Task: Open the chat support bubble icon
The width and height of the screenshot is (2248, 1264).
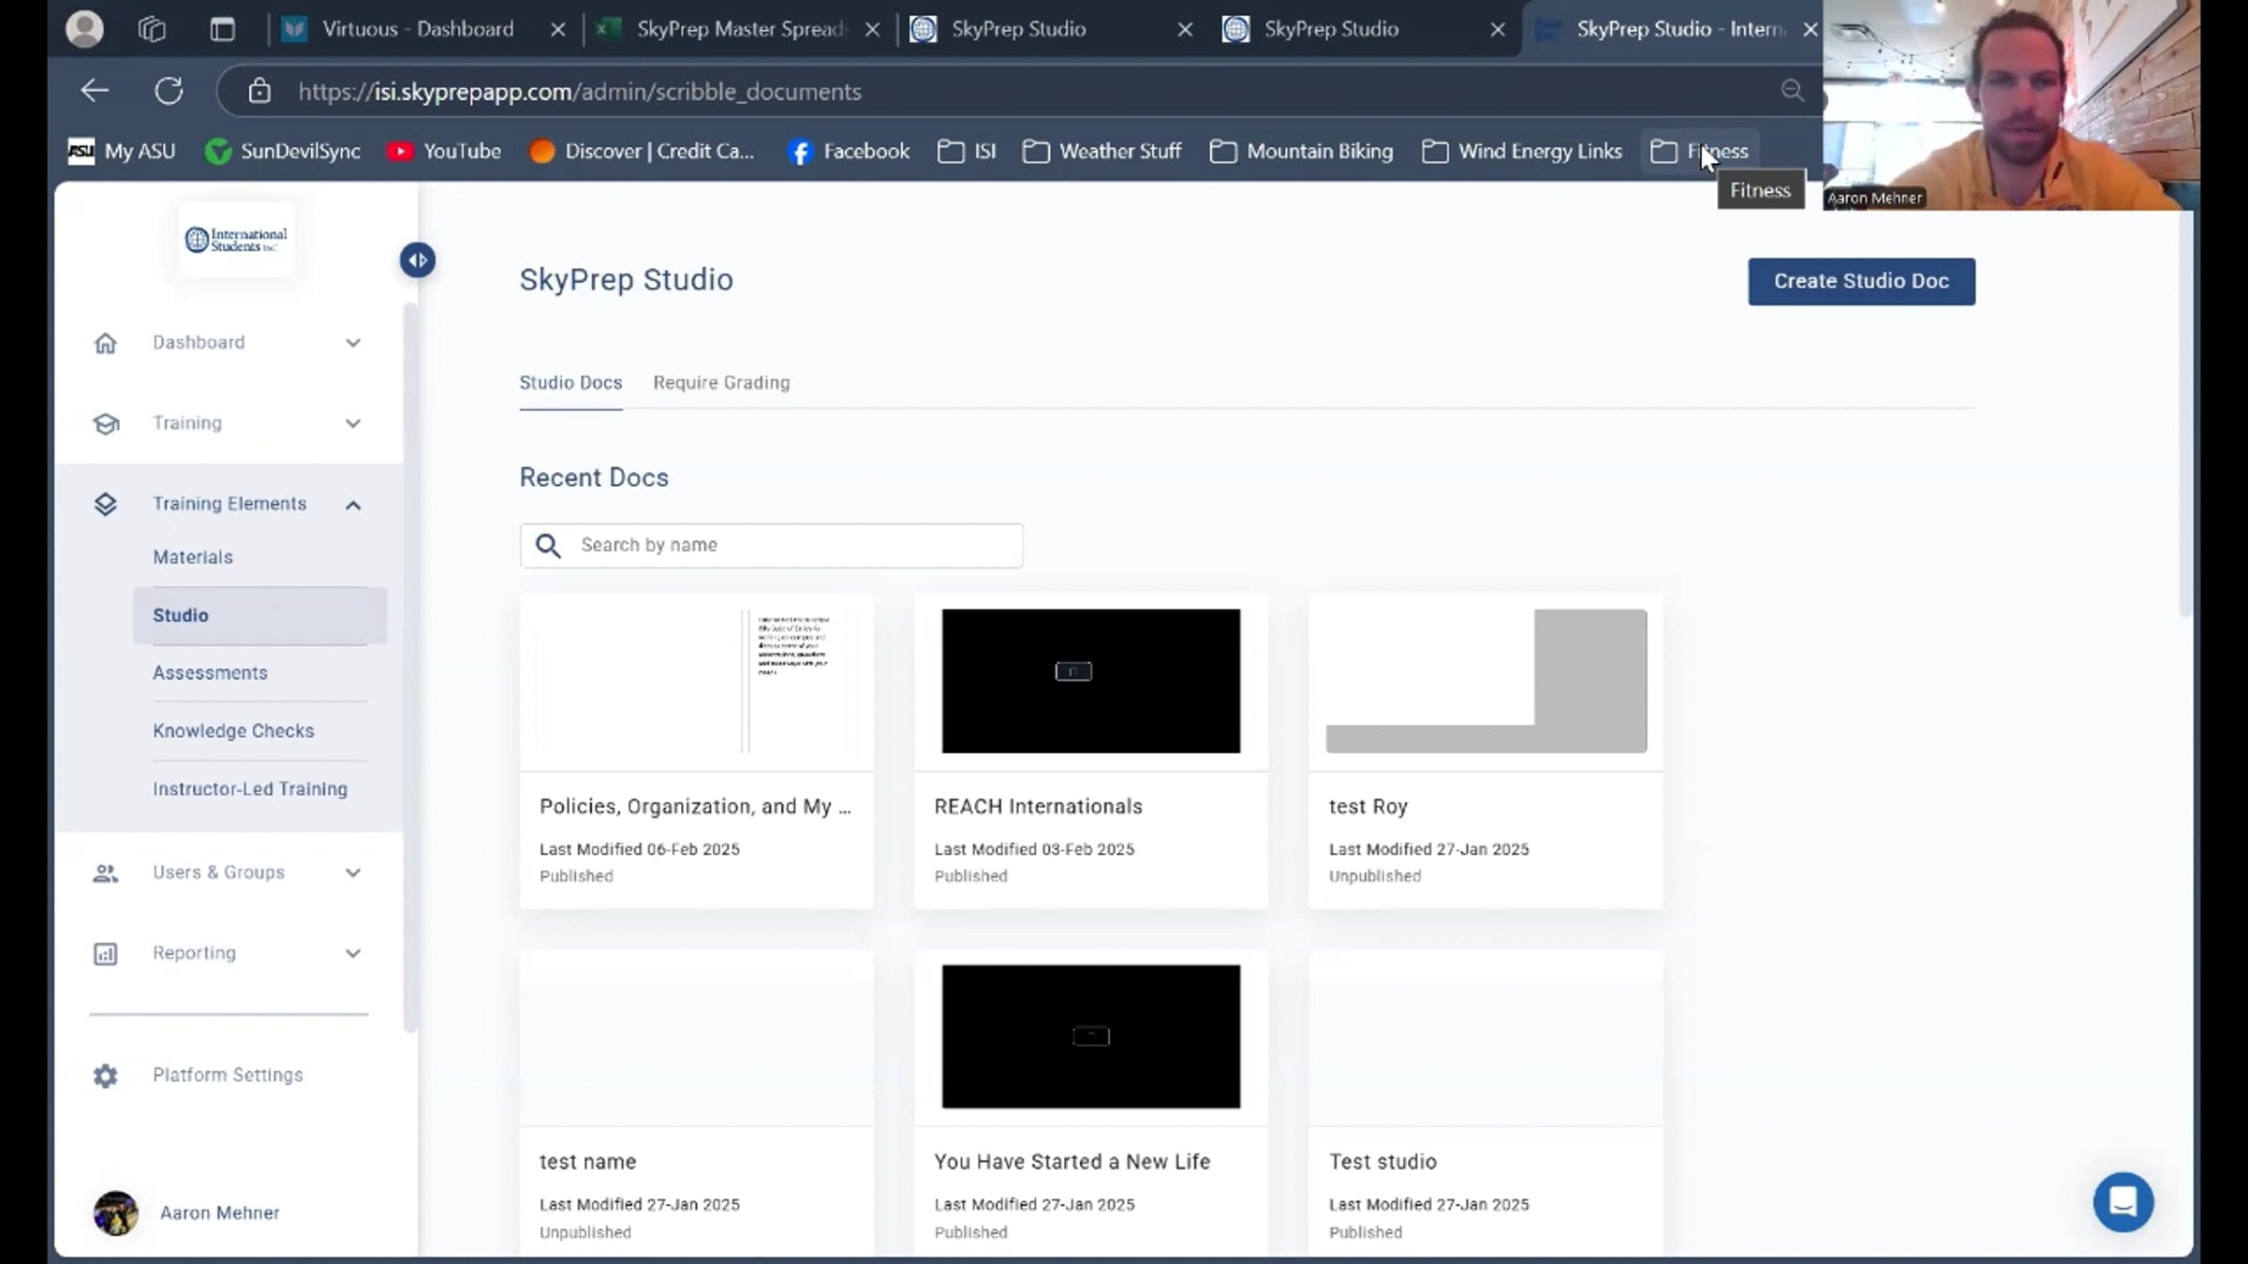Action: [x=2123, y=1201]
